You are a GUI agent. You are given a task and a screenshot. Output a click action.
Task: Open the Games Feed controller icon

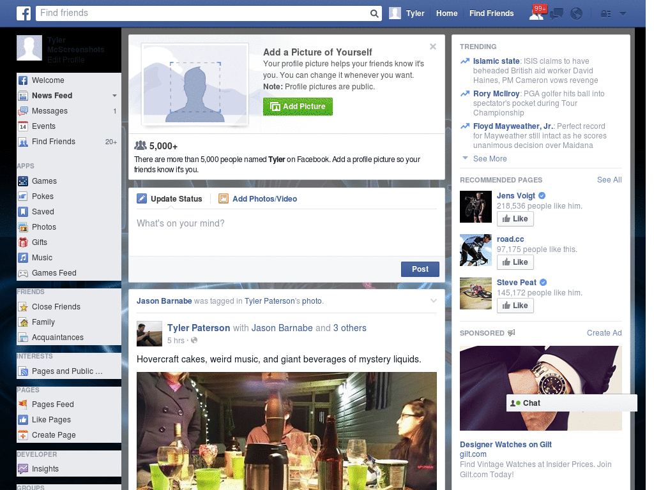pos(23,273)
